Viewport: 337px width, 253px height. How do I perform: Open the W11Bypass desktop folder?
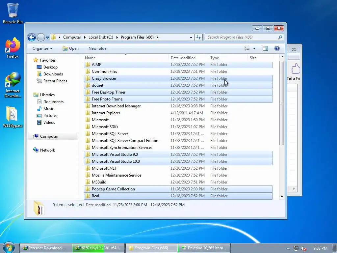[13, 117]
